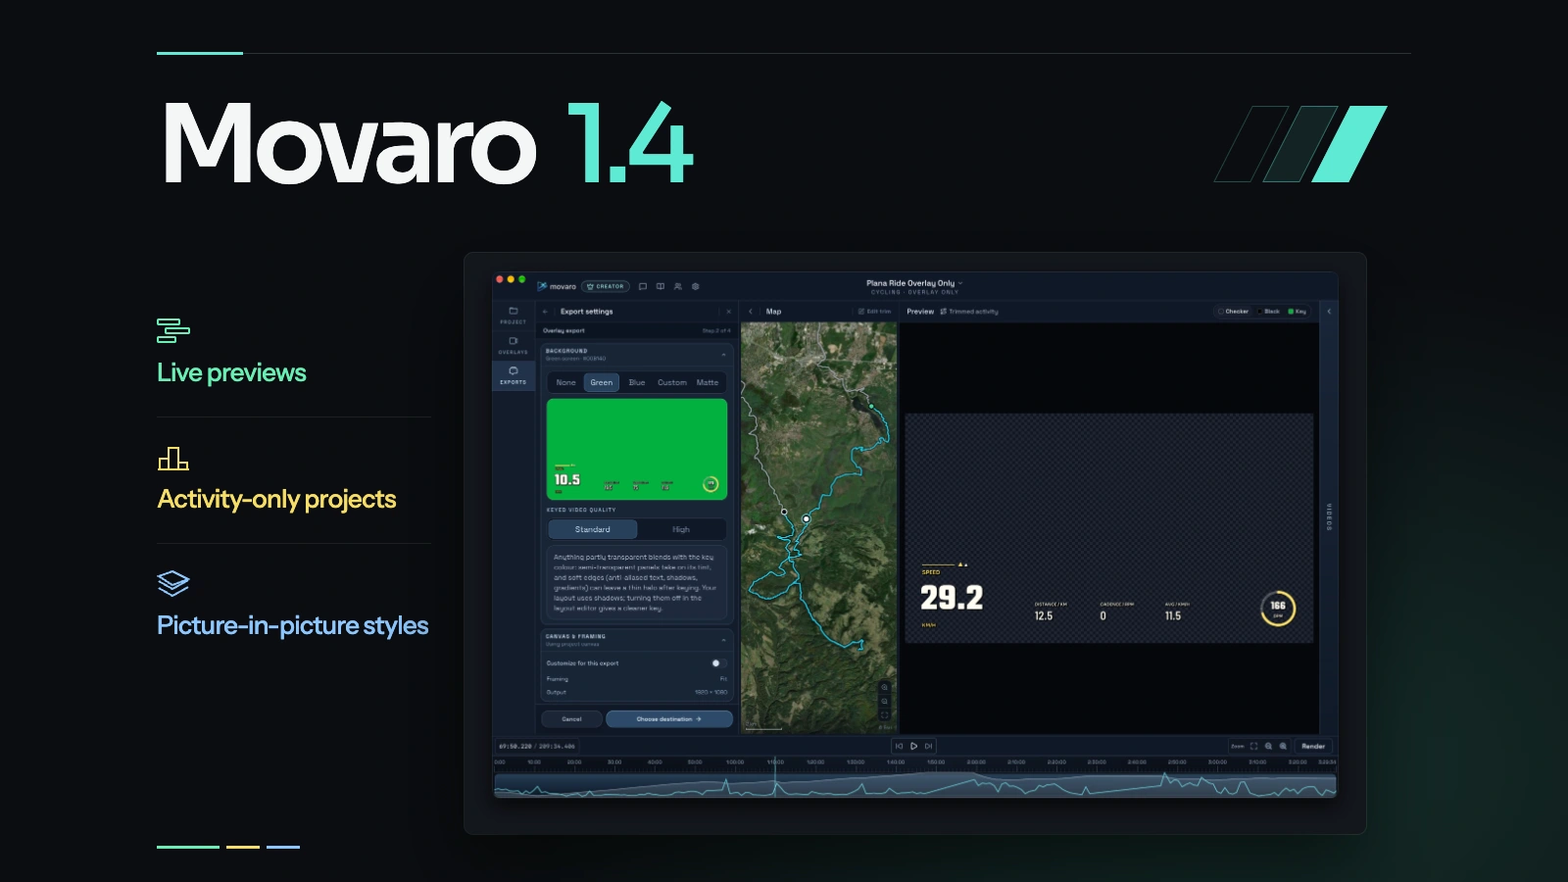Fit the route in the map view
The image size is (1568, 882).
[x=884, y=715]
